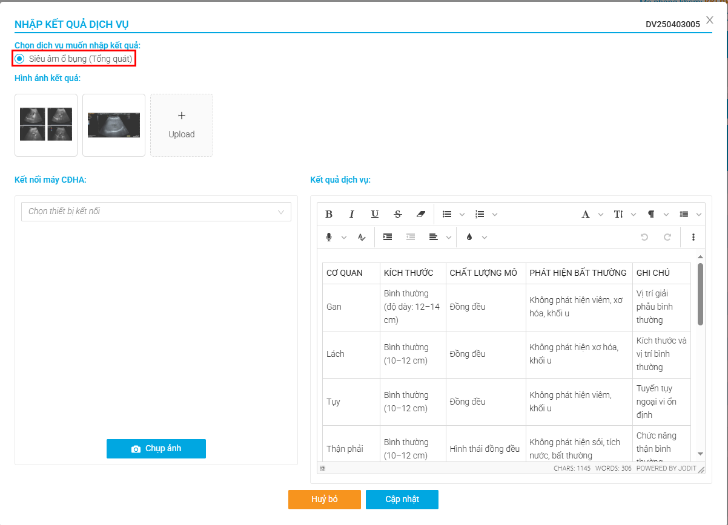Close the dialog with the X icon

coord(710,20)
